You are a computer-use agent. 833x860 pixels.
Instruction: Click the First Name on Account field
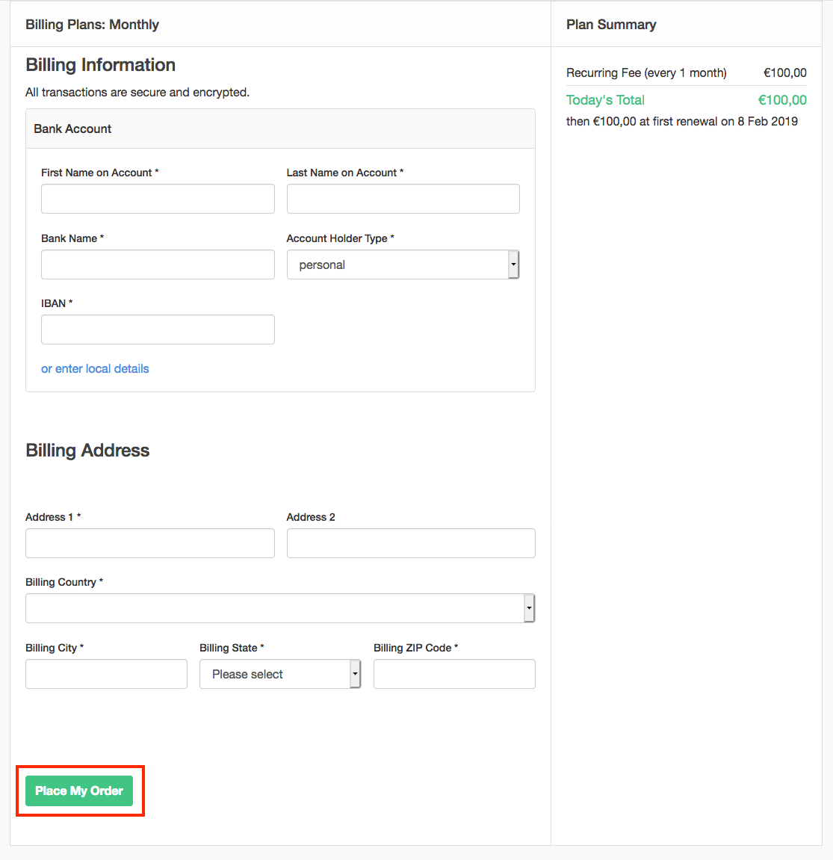pos(158,199)
